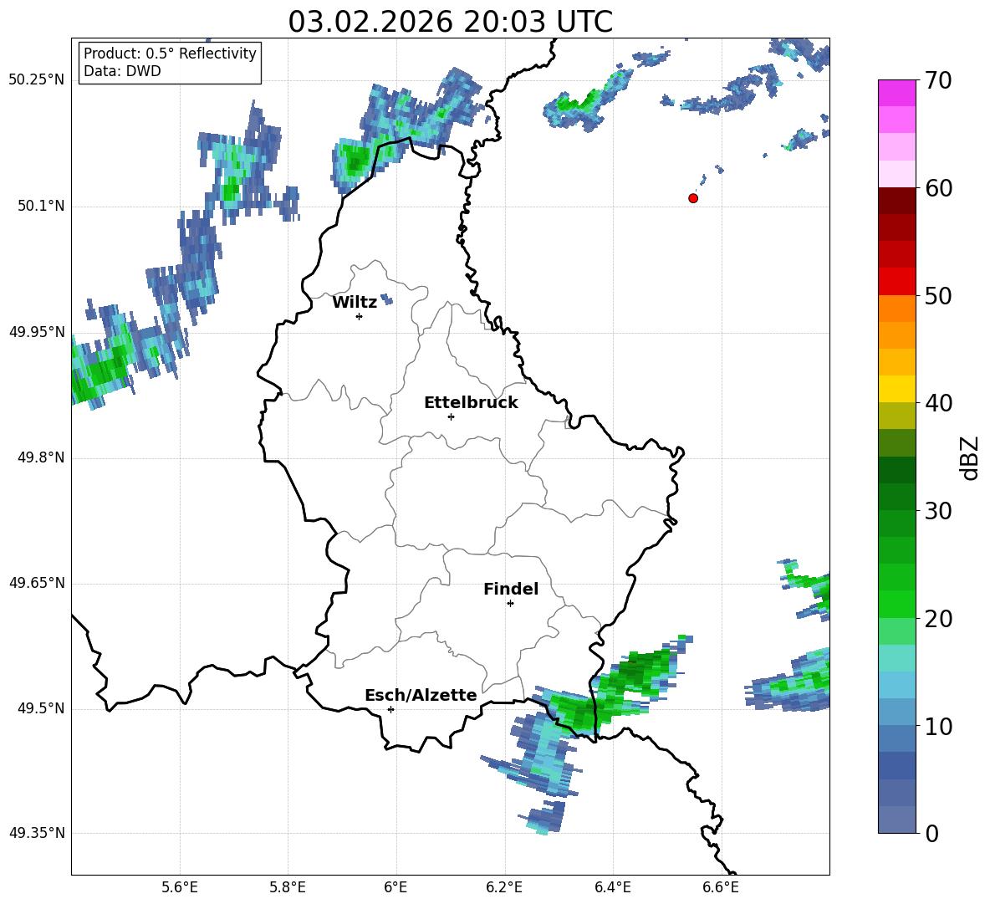This screenshot has height=904, width=990.
Task: Click the small blue echo beside the Wiltz label
Action: click(x=386, y=299)
